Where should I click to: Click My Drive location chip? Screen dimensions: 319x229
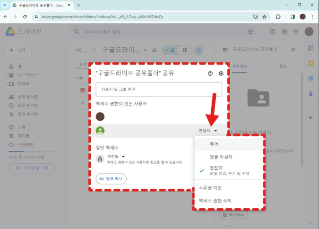pos(234,215)
